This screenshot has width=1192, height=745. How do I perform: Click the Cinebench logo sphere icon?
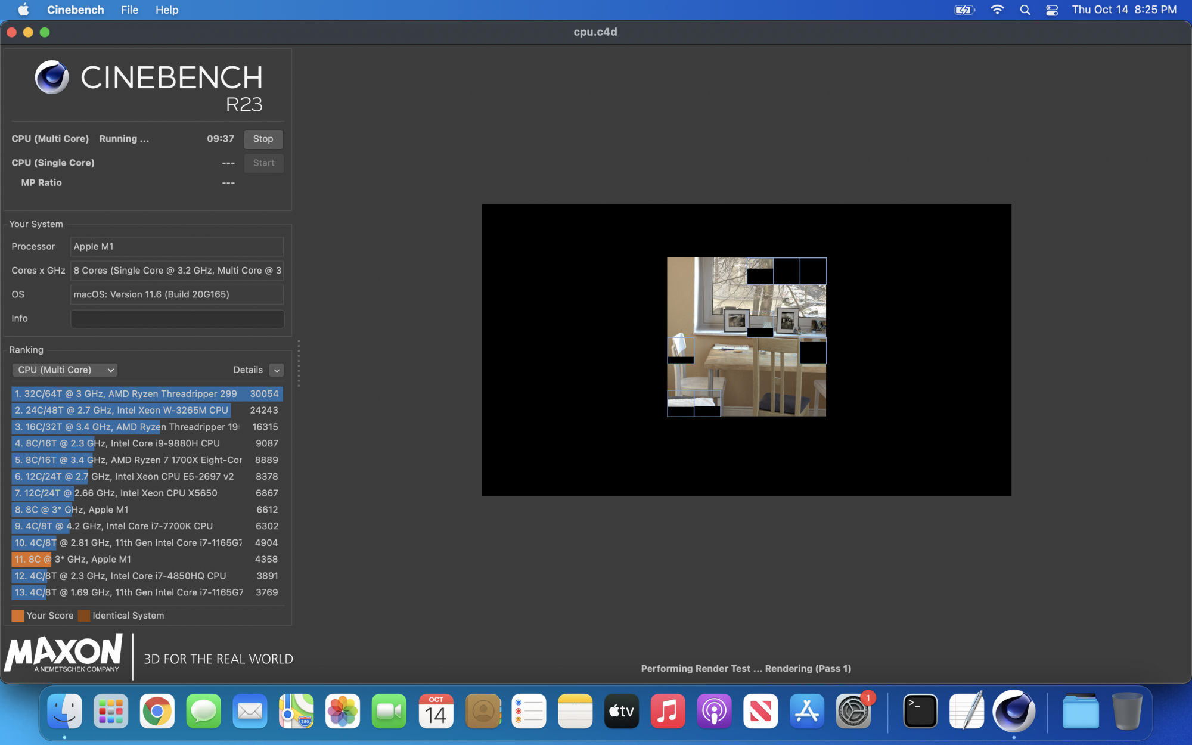click(x=51, y=77)
